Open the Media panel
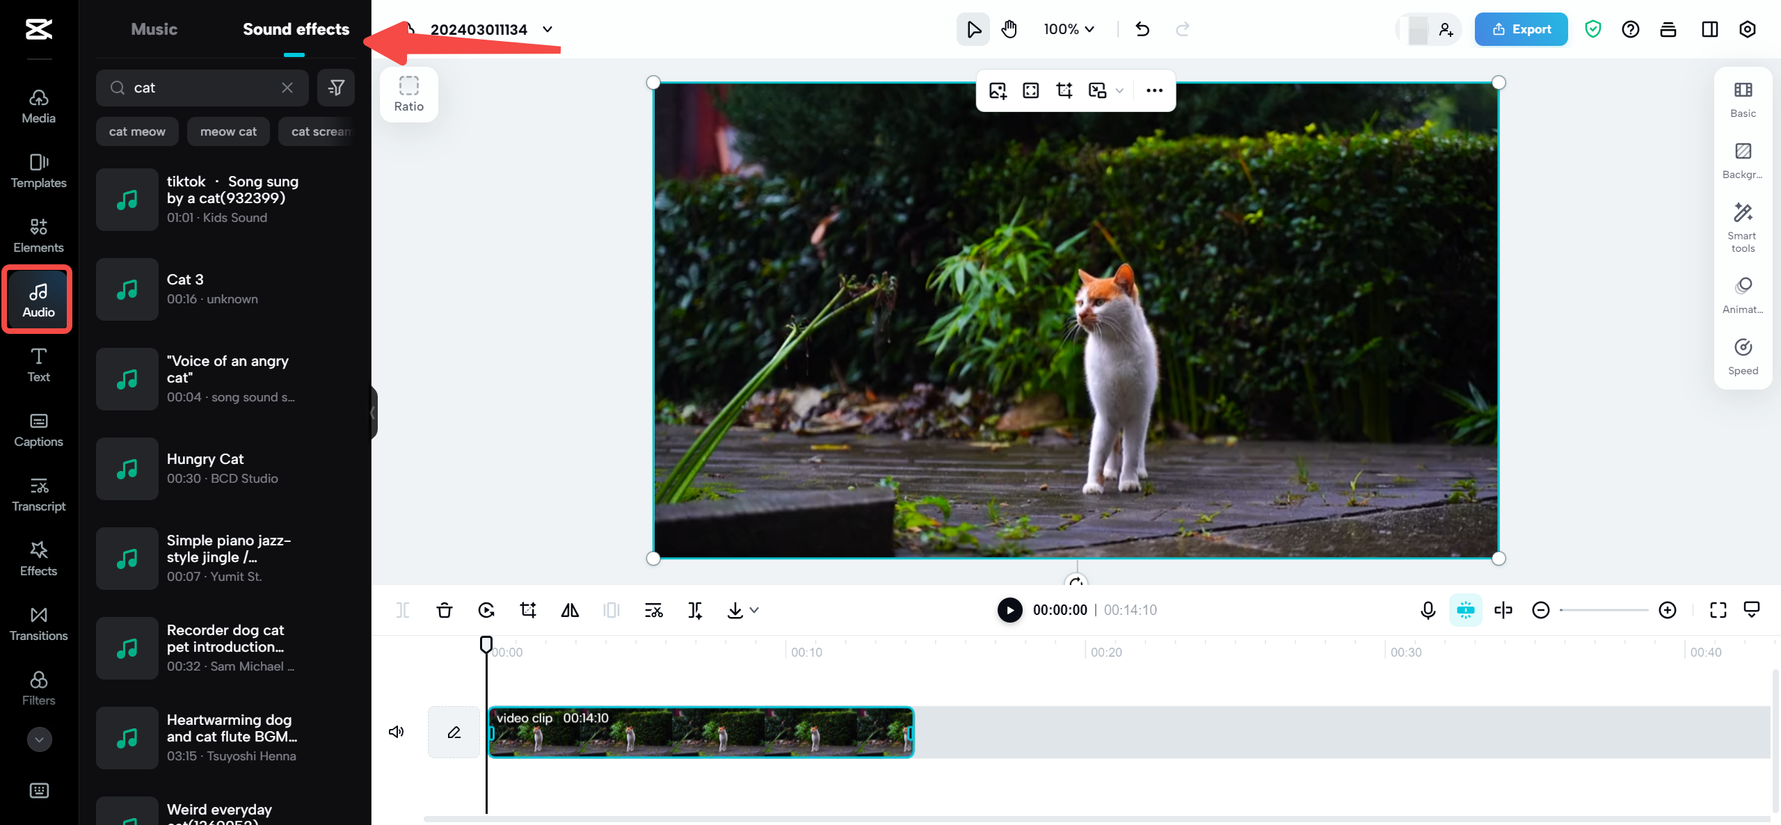 tap(38, 106)
